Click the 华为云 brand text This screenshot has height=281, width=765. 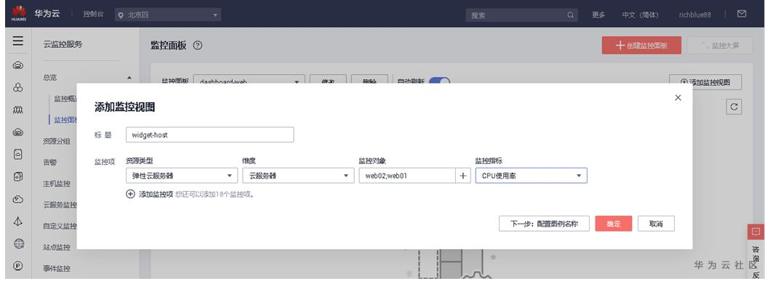[x=47, y=14]
